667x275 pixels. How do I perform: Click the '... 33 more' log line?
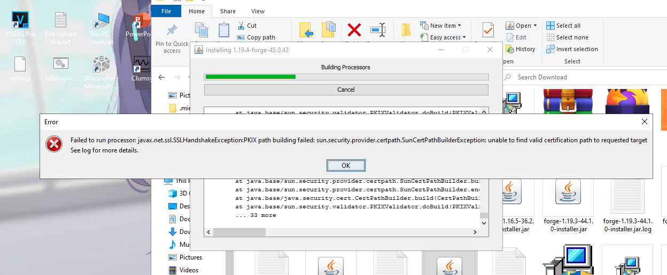pyautogui.click(x=255, y=215)
